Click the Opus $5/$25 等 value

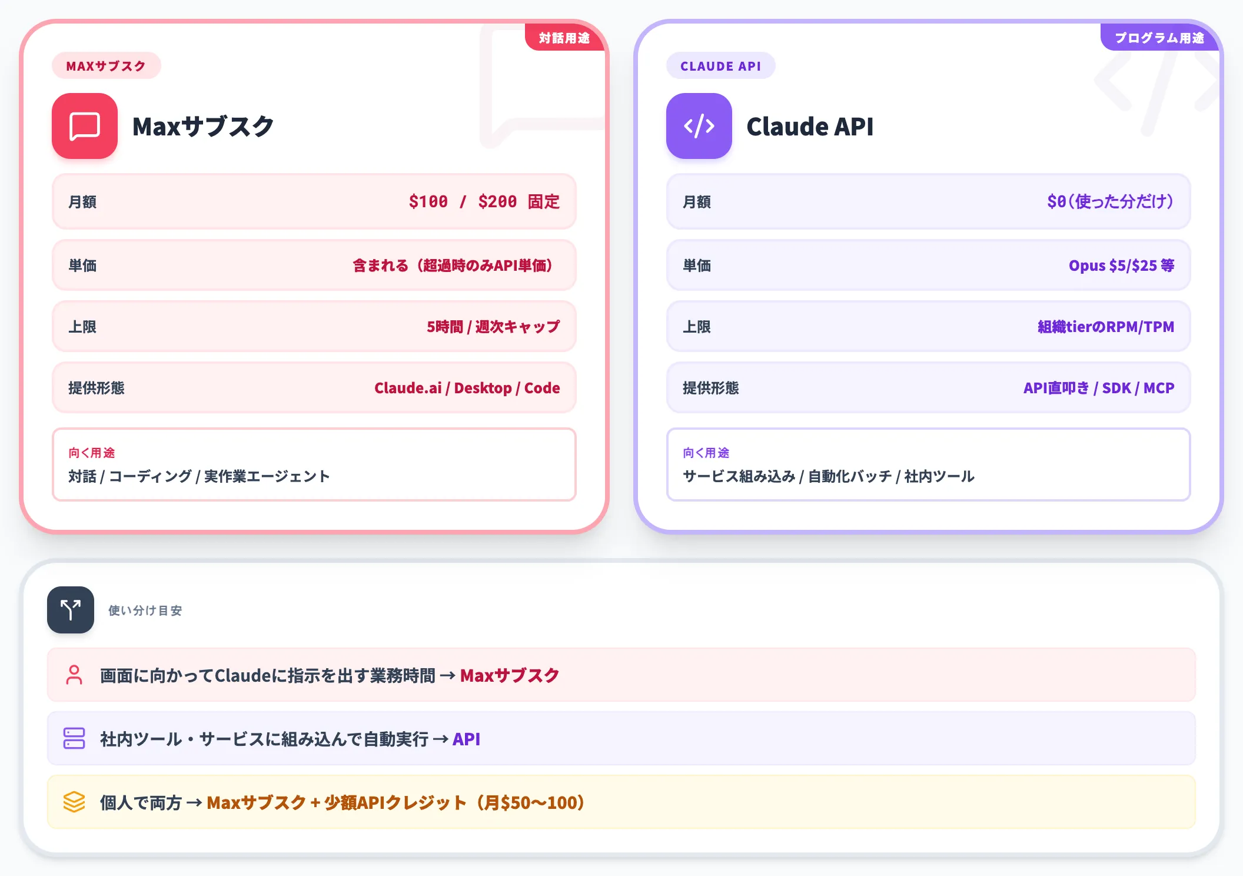pyautogui.click(x=1122, y=266)
